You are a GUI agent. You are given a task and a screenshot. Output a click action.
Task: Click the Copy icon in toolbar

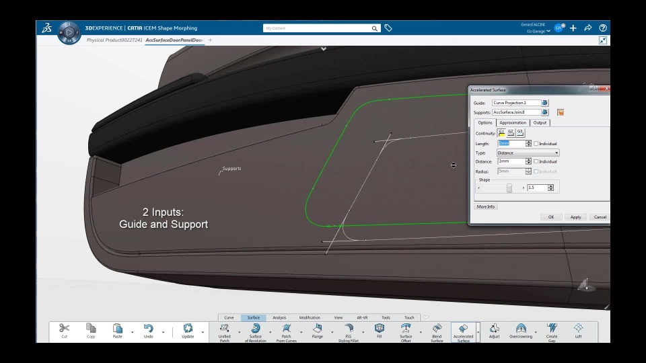coord(91,328)
